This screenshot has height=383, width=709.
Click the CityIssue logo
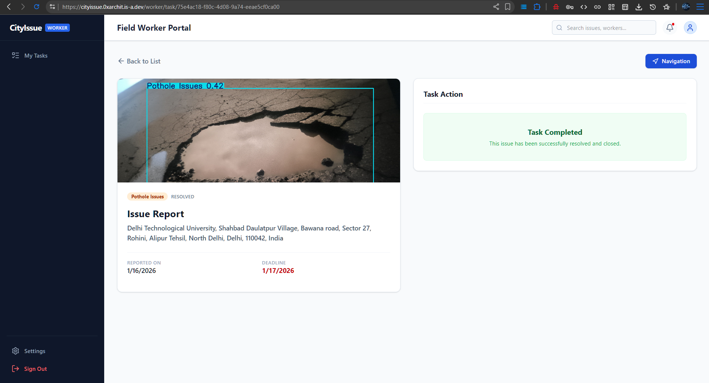click(26, 28)
